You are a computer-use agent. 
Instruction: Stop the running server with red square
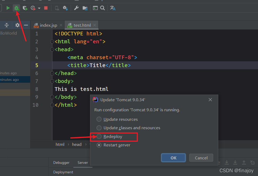pyautogui.click(x=46, y=8)
